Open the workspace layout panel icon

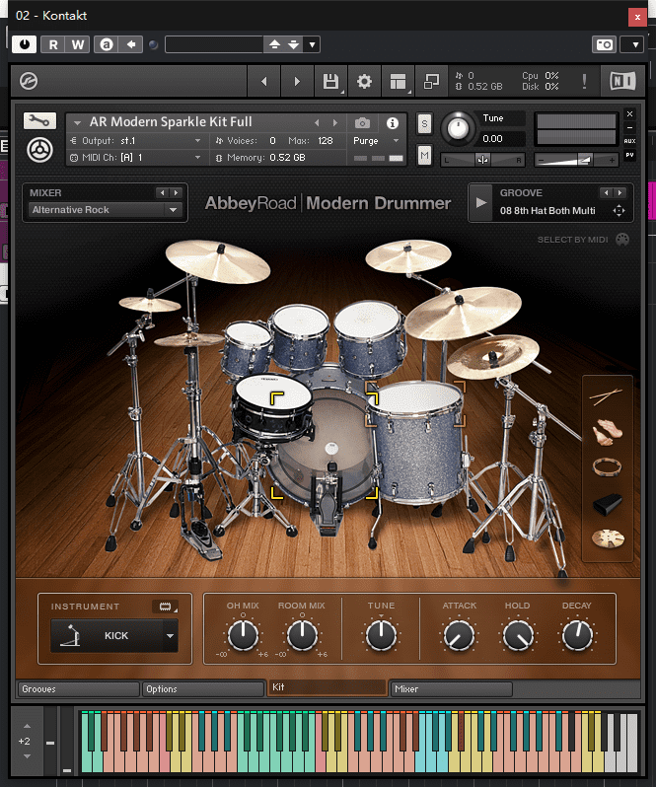pyautogui.click(x=398, y=81)
